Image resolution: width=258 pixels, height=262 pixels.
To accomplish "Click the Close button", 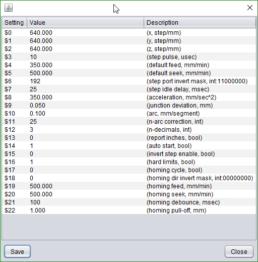I will [x=239, y=251].
